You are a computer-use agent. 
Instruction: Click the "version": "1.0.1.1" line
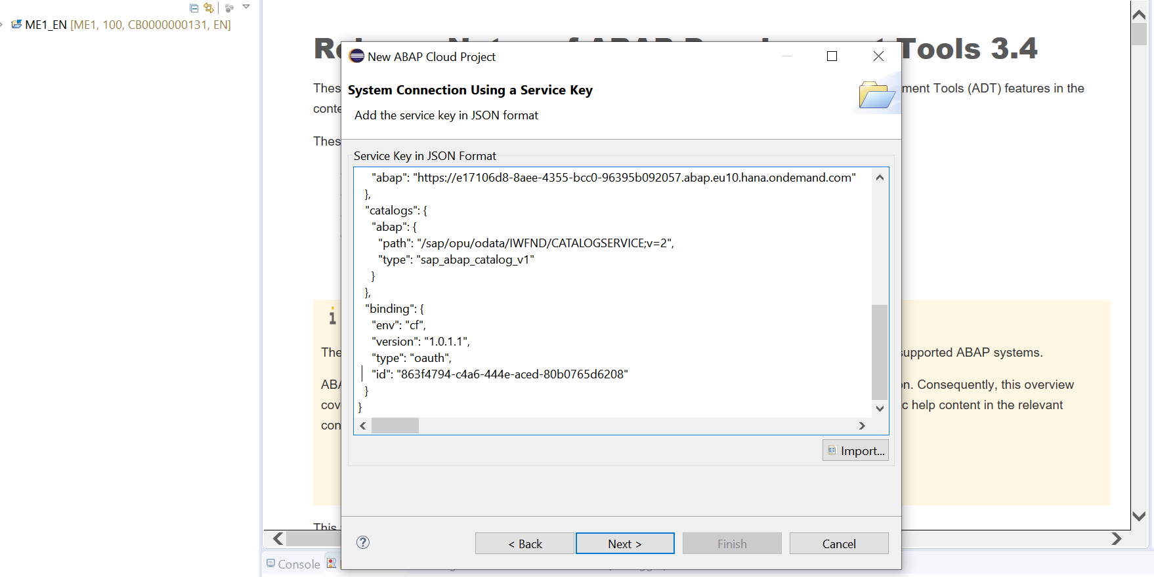(x=421, y=342)
